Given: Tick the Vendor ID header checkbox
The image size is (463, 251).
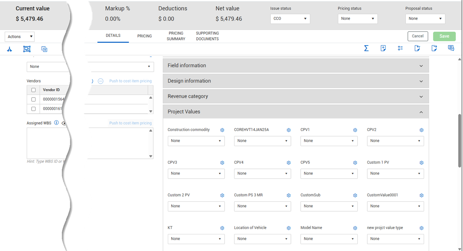Looking at the screenshot, I should 34,90.
